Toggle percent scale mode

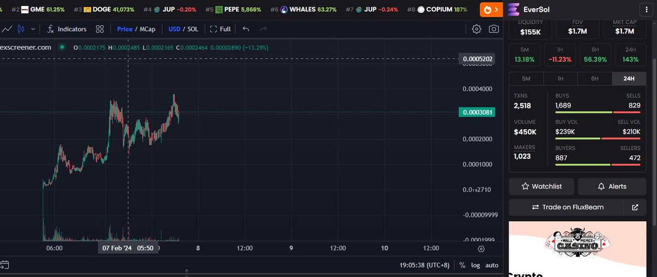tap(462, 265)
